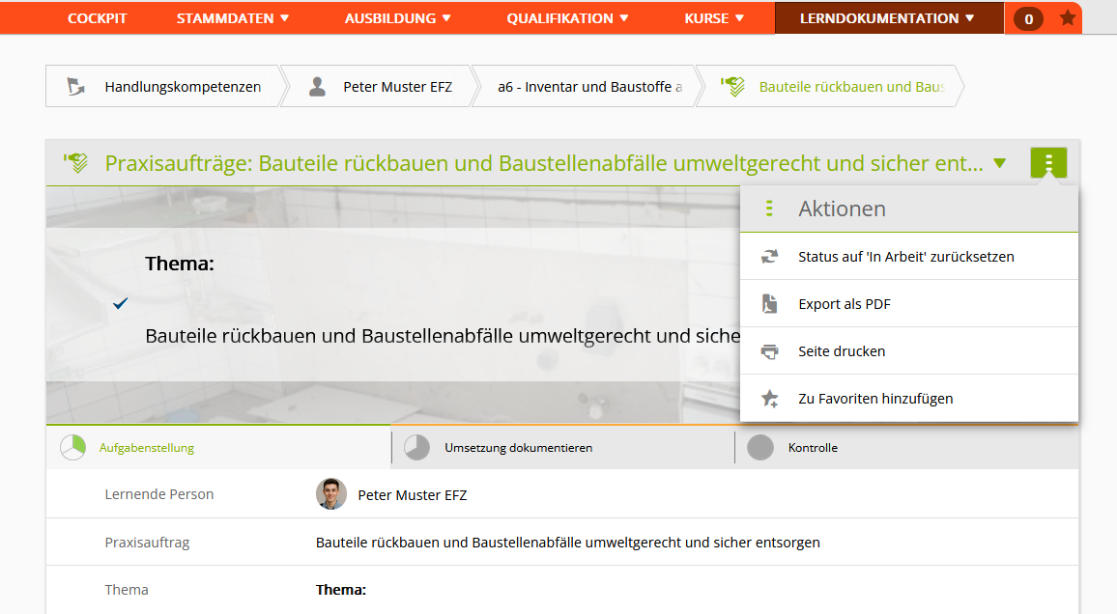This screenshot has width=1117, height=614.
Task: Click the PDF export icon
Action: (x=769, y=304)
